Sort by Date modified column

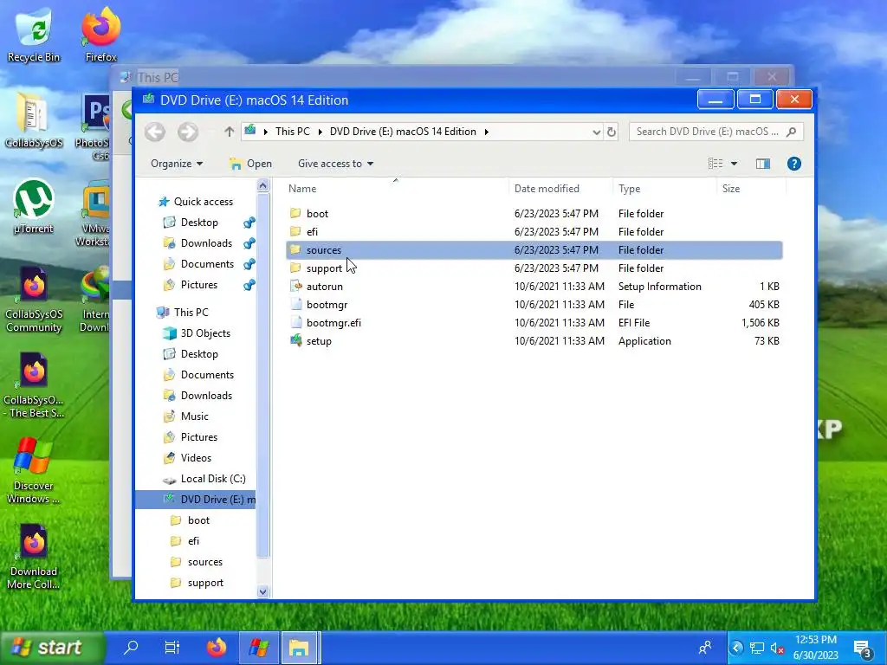click(x=547, y=189)
